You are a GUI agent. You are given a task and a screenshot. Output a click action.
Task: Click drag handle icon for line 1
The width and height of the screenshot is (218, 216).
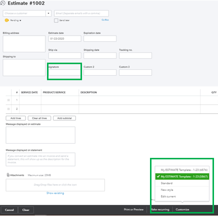click(x=8, y=100)
